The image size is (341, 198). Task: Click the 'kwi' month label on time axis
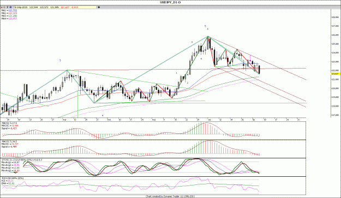109,120
